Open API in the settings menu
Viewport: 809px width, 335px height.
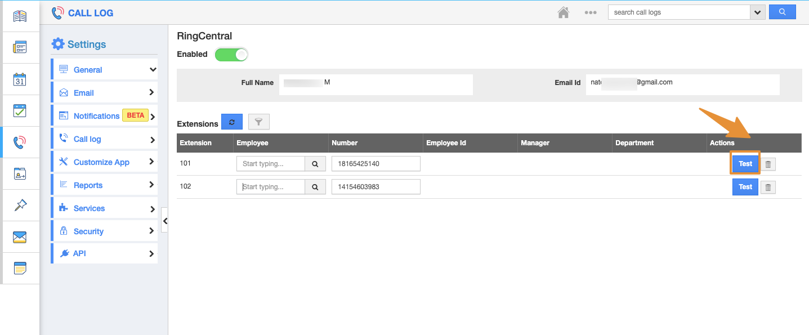pos(79,253)
